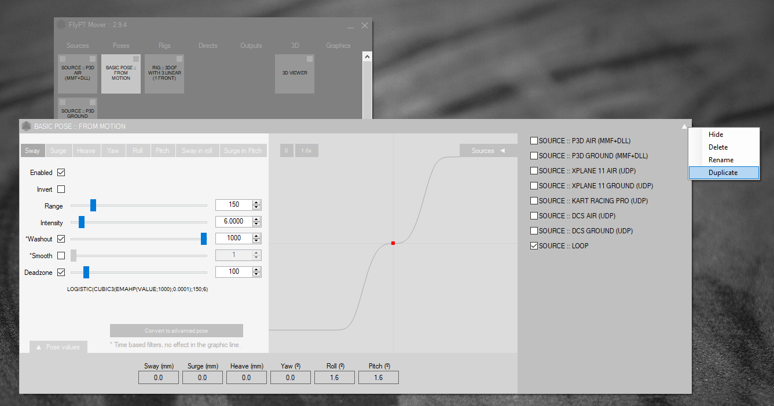Click the Sway (mm) value box
The width and height of the screenshot is (774, 406).
point(158,378)
